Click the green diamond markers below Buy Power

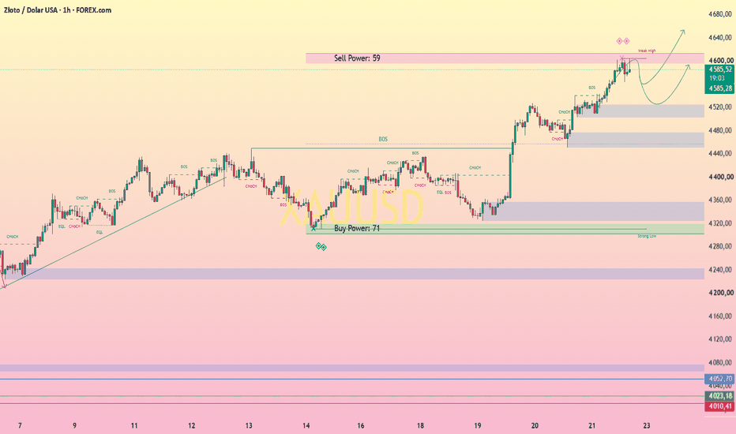point(321,246)
